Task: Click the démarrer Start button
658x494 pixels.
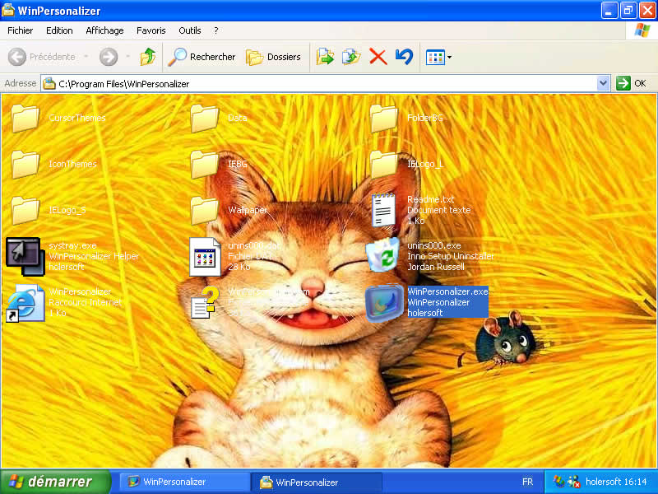Action: coord(54,482)
